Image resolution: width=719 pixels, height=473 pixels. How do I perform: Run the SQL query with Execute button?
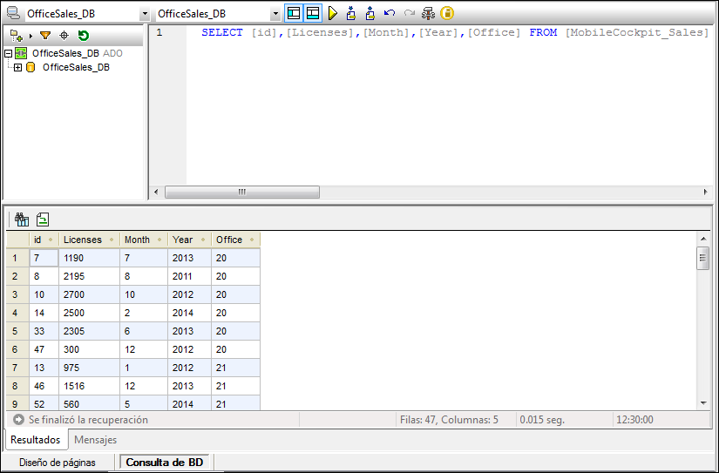click(x=332, y=14)
